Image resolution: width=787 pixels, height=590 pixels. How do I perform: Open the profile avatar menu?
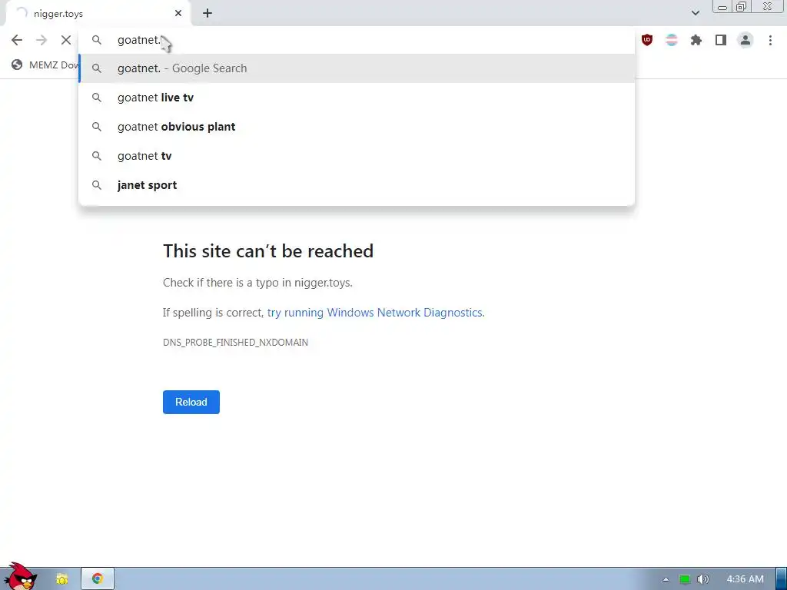click(x=745, y=40)
